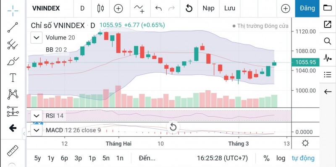
Task: Select the 3p time range
Action: (78, 159)
